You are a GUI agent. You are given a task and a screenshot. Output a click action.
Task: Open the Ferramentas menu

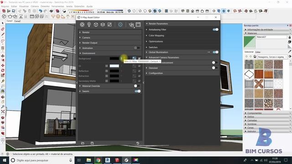coord(58,6)
